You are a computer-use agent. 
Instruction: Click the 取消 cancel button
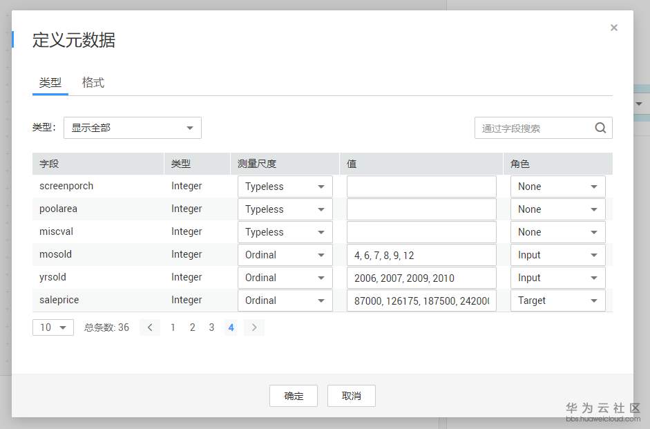pyautogui.click(x=352, y=396)
